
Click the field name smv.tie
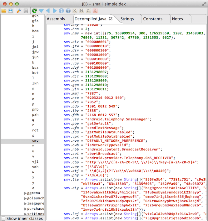(x=71, y=180)
